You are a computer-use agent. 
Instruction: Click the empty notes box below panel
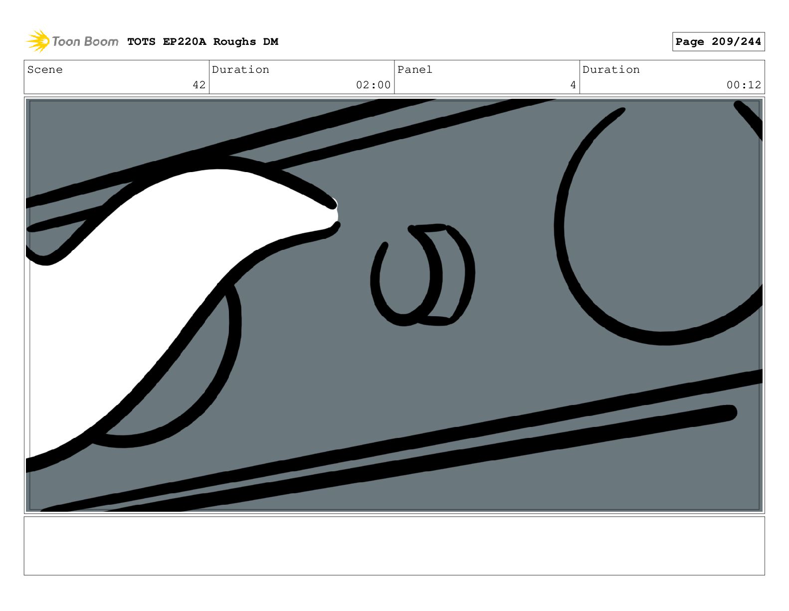(394, 546)
